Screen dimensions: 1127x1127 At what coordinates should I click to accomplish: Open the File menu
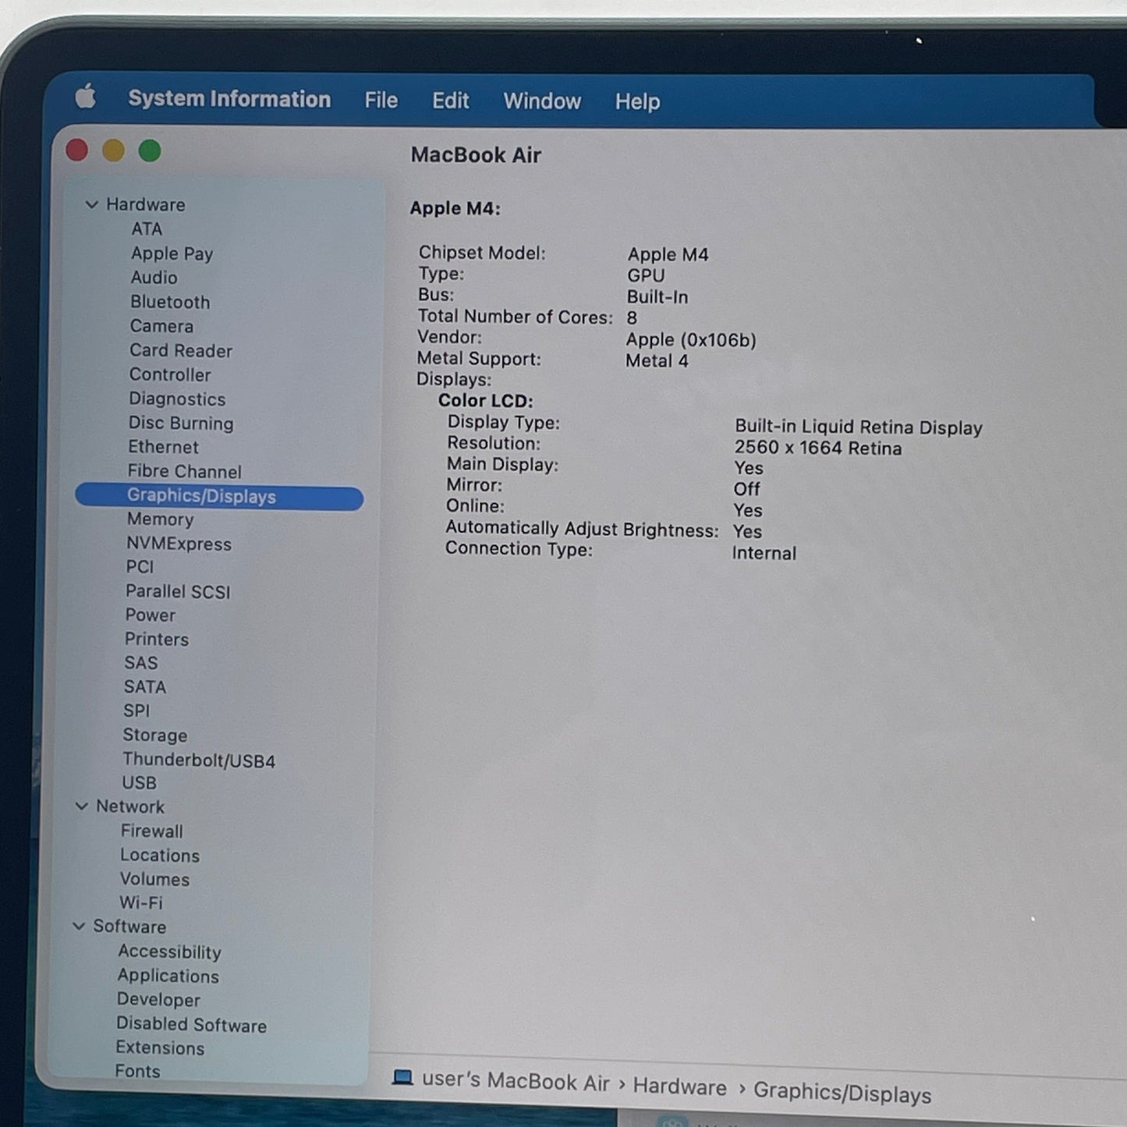tap(381, 101)
